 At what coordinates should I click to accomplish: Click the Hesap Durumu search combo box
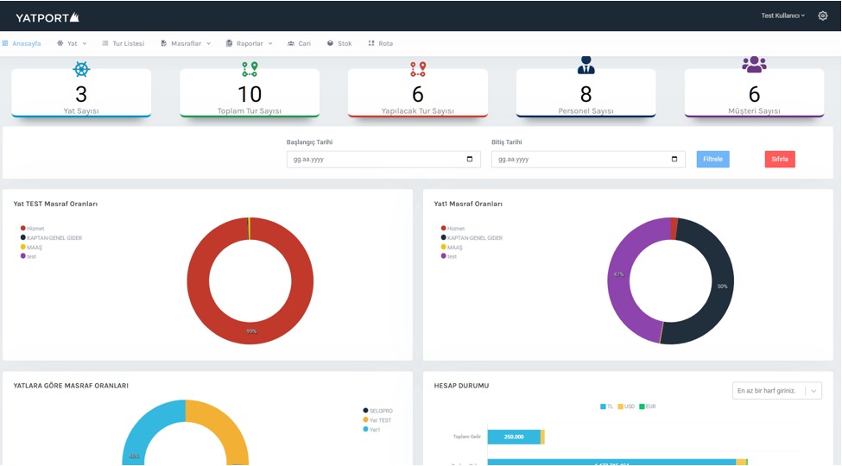pos(776,391)
